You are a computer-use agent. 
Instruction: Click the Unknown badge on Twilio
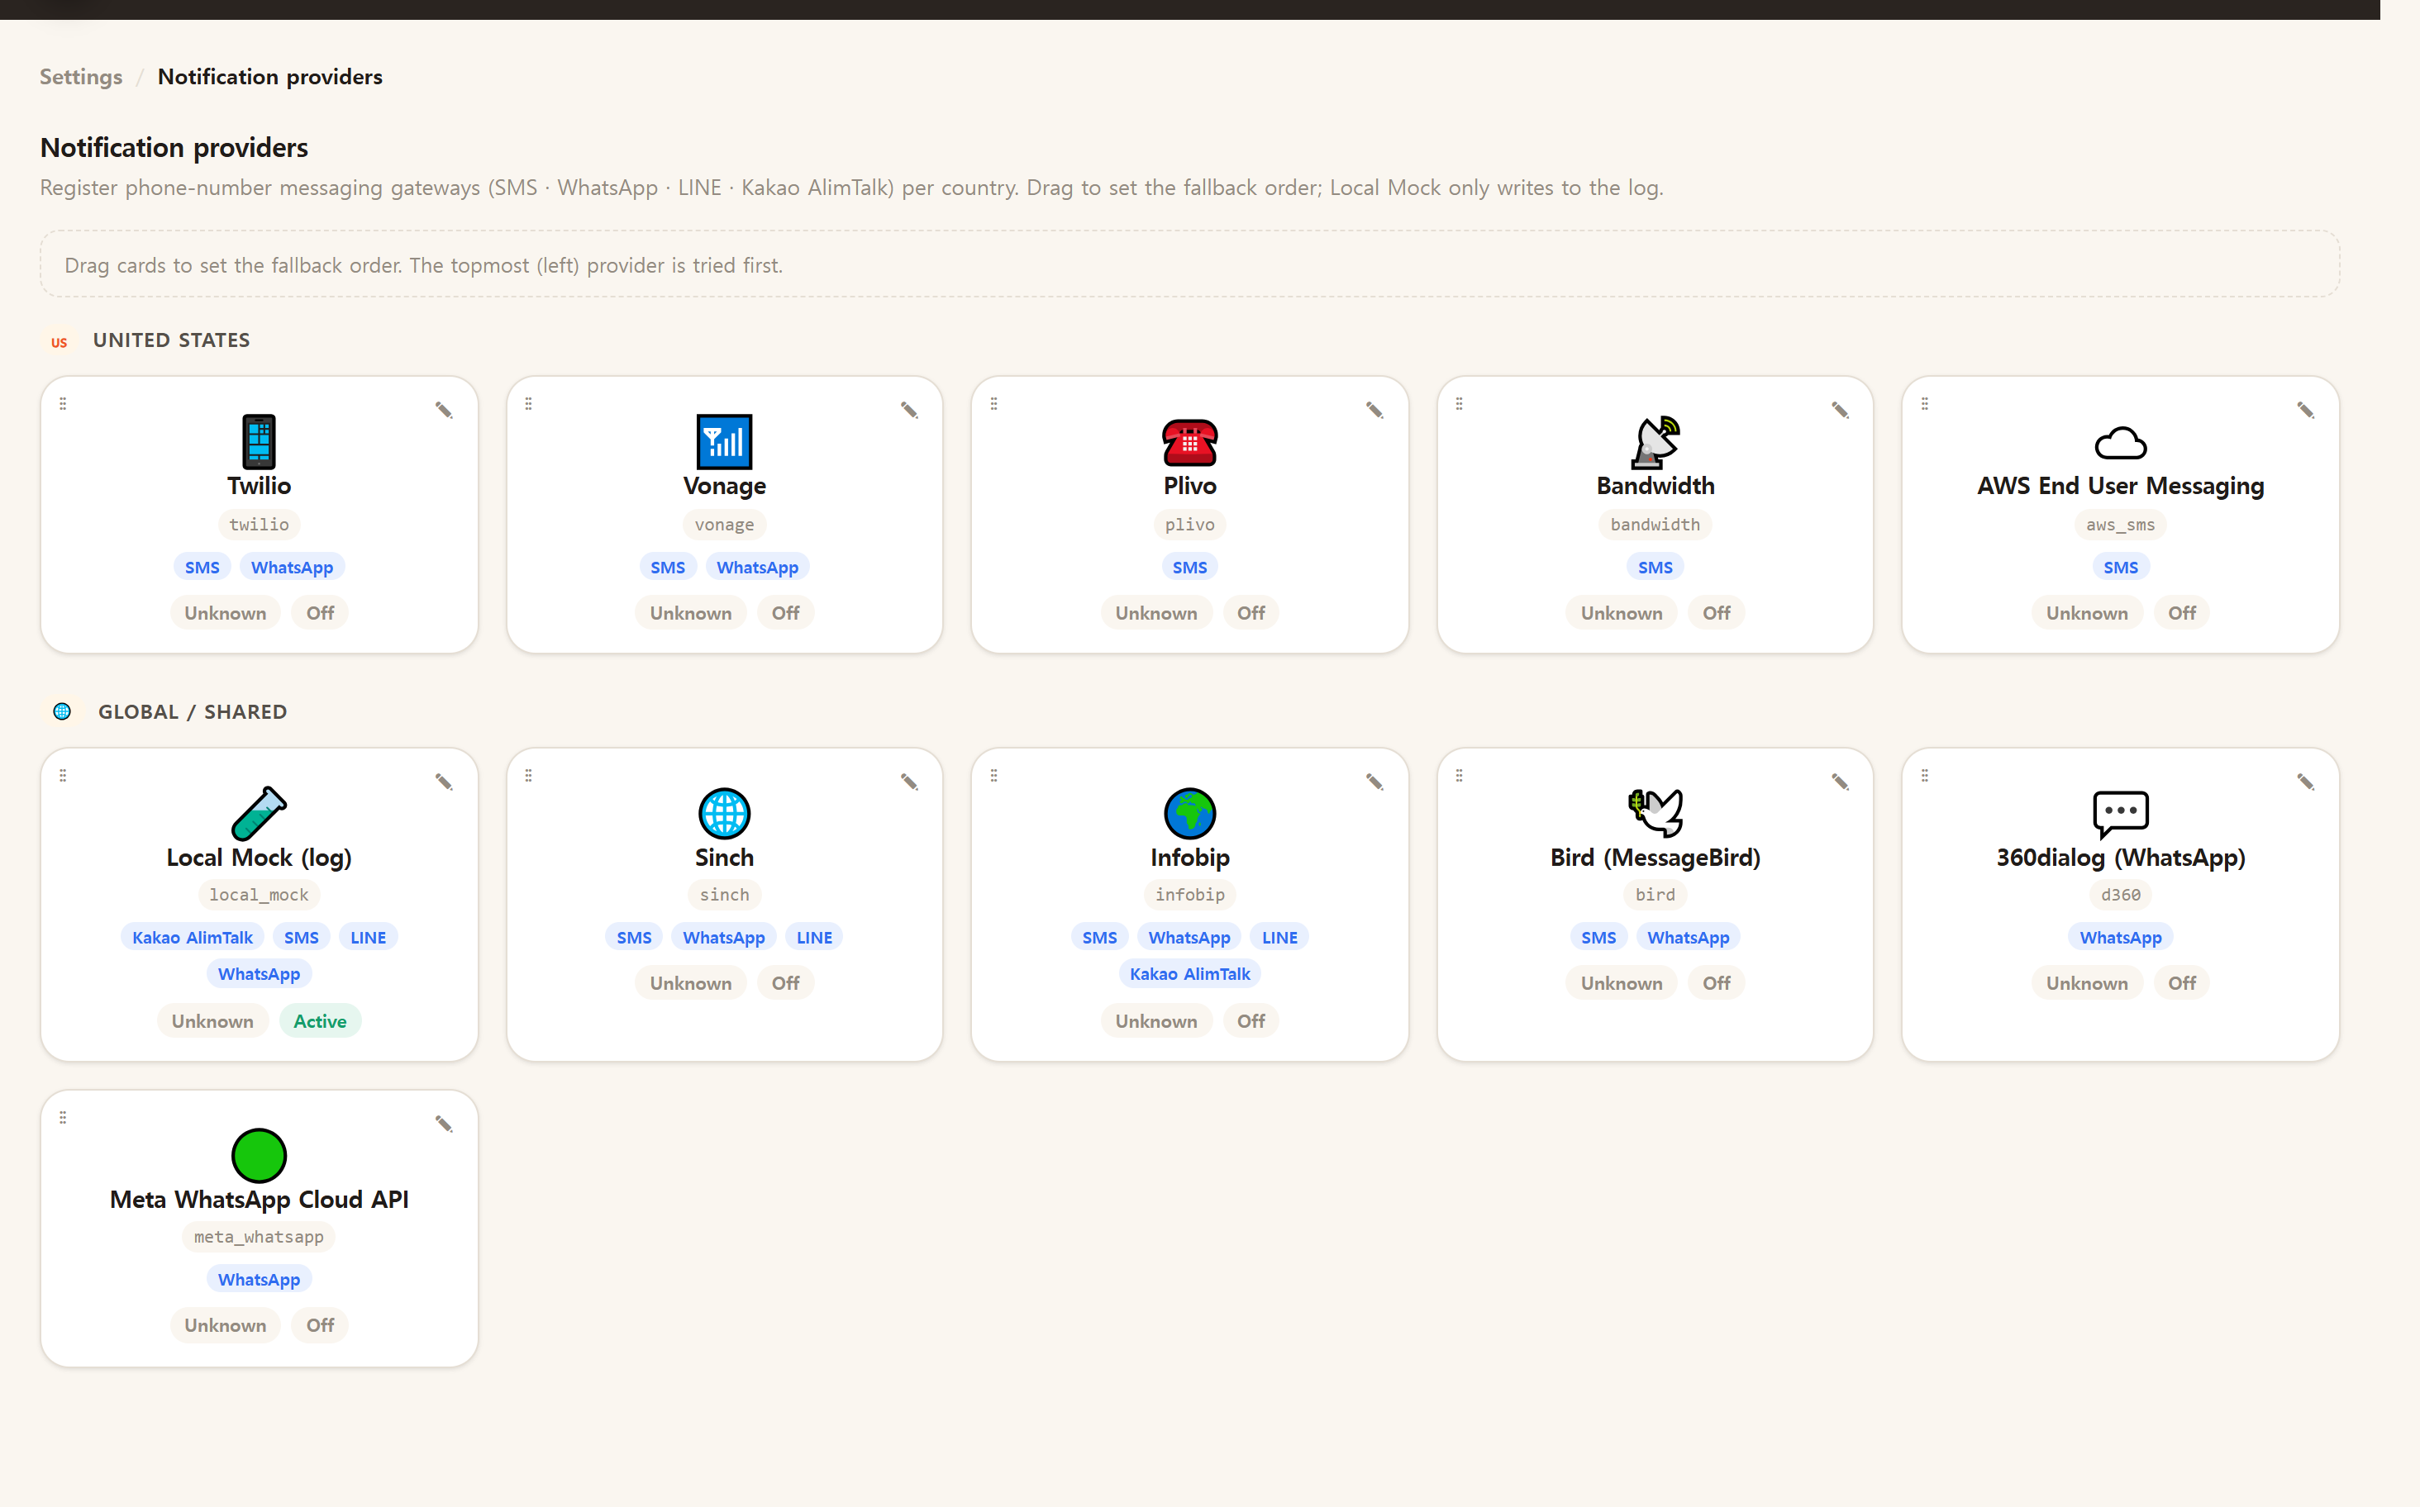tap(226, 613)
